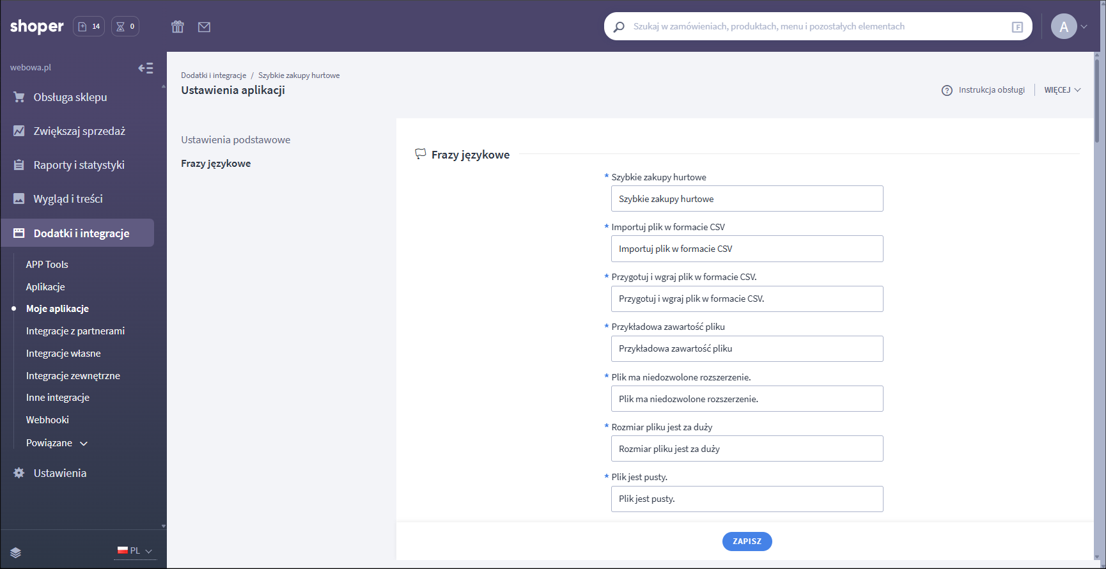The width and height of the screenshot is (1106, 569).
Task: Click the layers icon at sidebar bottom
Action: (x=16, y=552)
